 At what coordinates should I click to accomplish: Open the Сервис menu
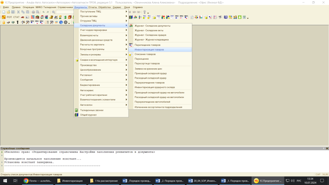coord(117,7)
